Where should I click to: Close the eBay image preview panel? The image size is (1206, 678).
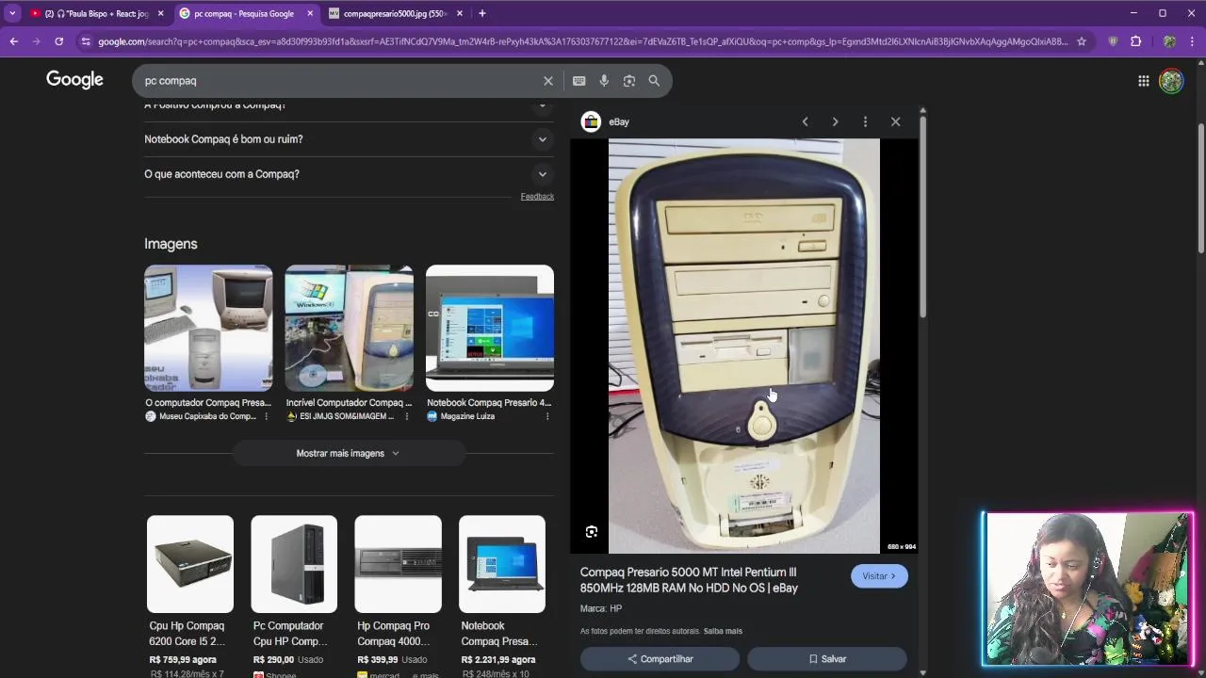tap(895, 121)
